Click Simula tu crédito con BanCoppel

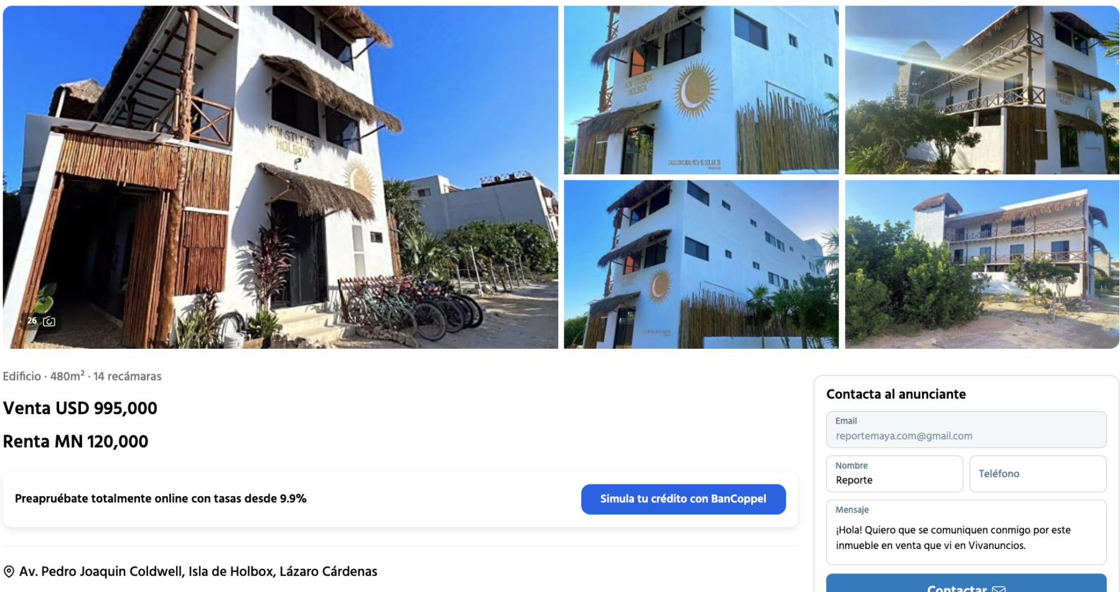point(683,499)
